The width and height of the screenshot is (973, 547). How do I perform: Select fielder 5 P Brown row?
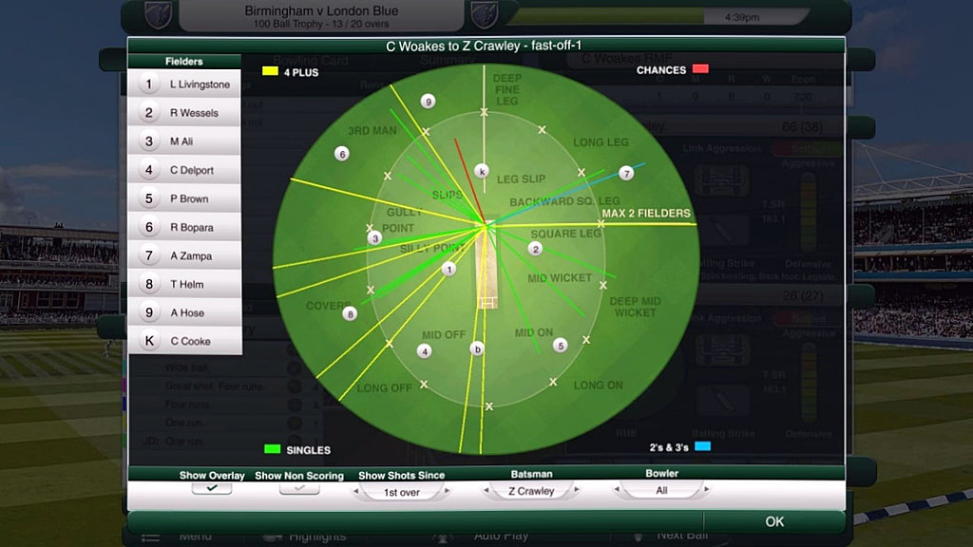[184, 198]
